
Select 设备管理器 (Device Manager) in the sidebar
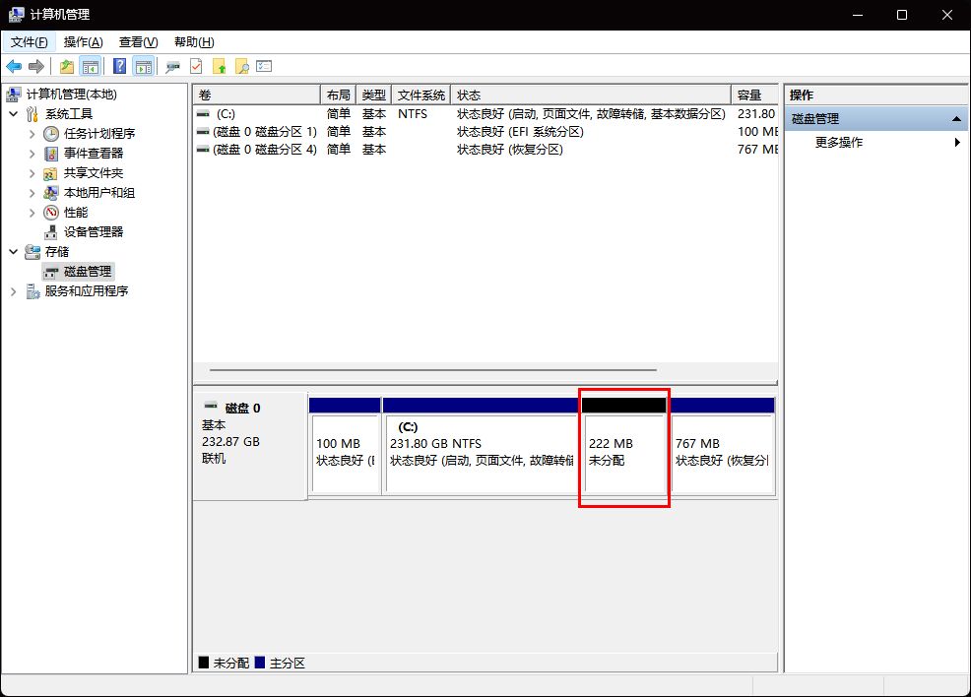point(94,231)
